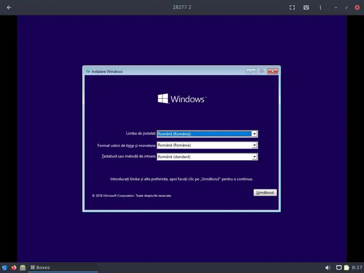364x273 pixels.
Task: Switch to the Boxes taskbar entry
Action: point(63,268)
